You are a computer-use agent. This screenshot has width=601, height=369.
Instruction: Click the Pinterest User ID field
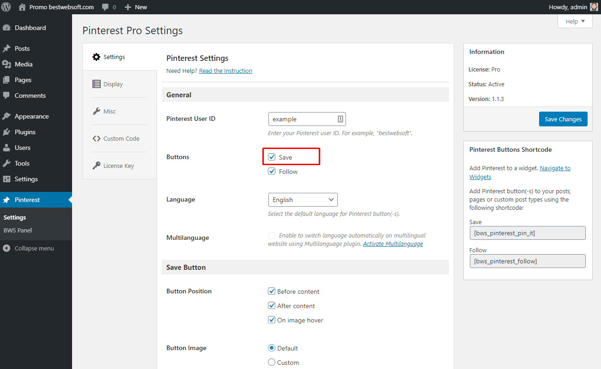(x=307, y=119)
